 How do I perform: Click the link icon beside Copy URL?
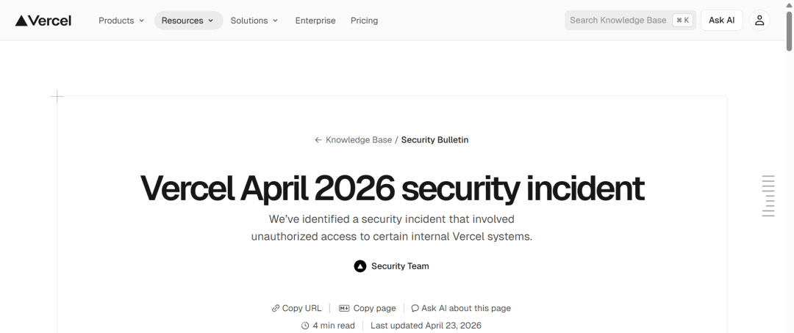tap(276, 309)
